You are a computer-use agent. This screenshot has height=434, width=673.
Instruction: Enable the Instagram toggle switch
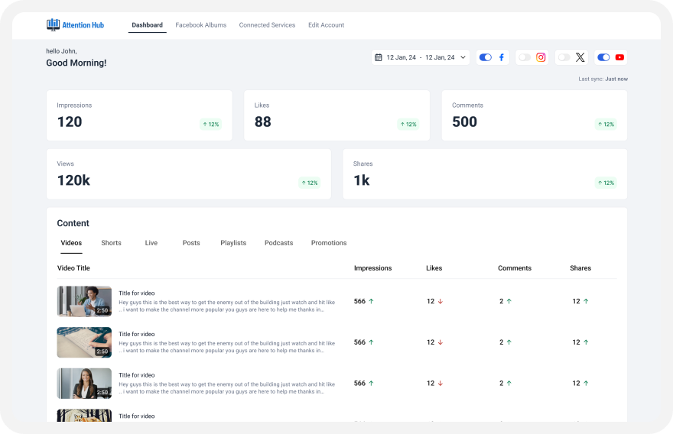coord(524,57)
